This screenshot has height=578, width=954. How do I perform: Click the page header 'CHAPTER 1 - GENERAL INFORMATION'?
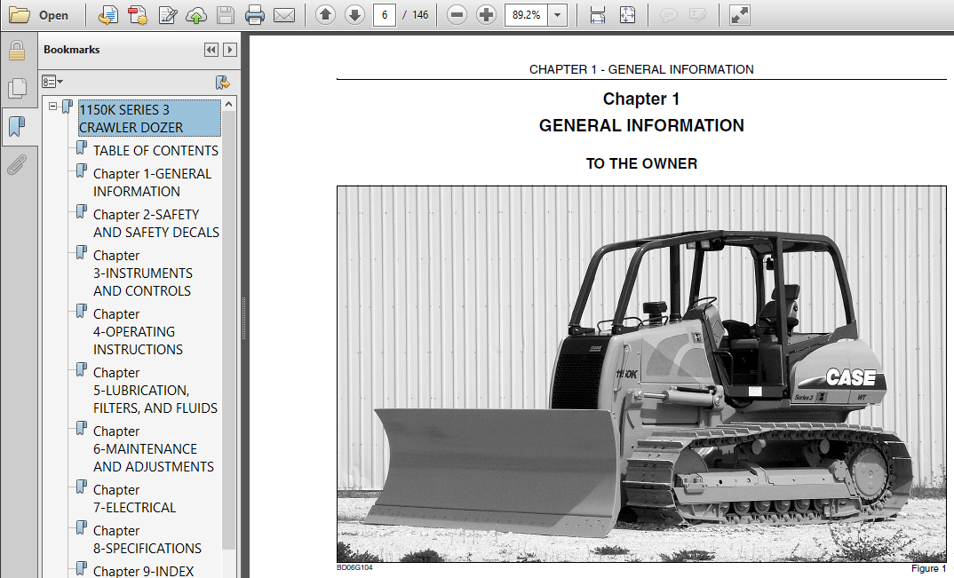pyautogui.click(x=641, y=69)
